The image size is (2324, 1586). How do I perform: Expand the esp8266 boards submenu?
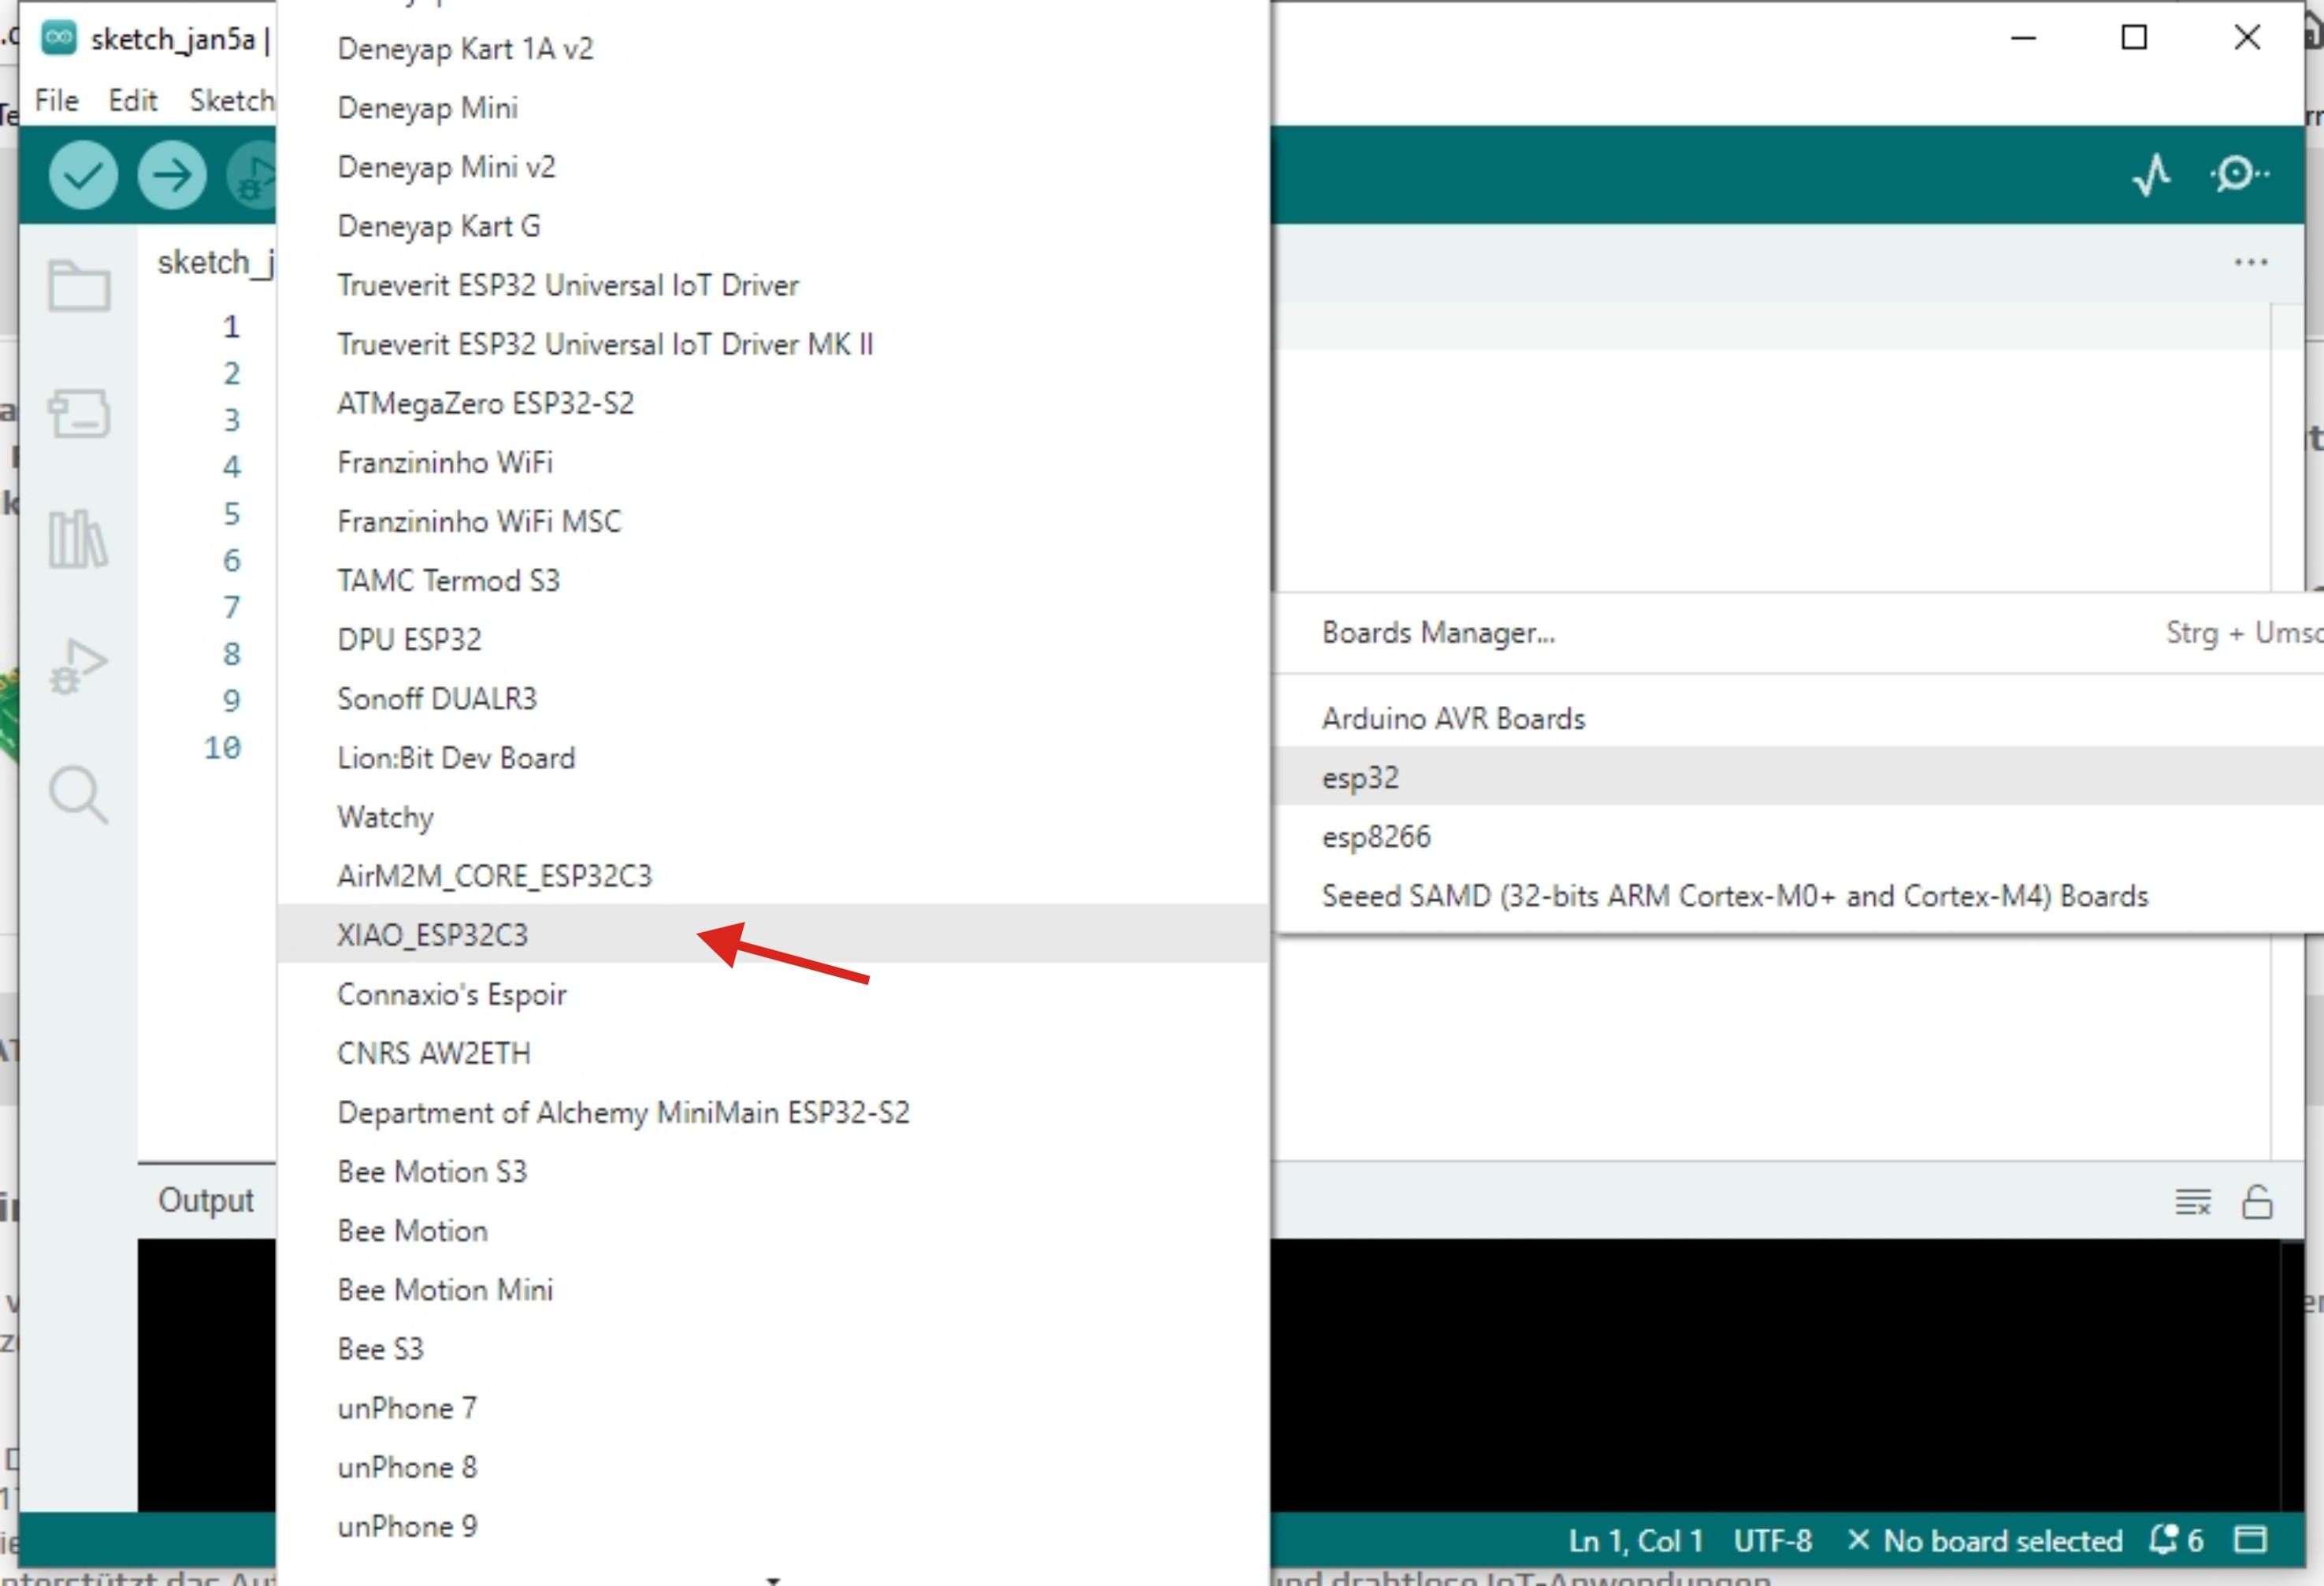coord(1376,836)
